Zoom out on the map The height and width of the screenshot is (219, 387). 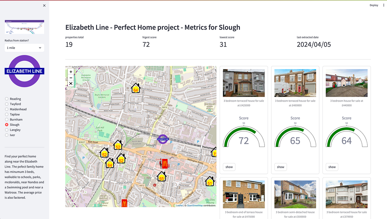tap(71, 78)
